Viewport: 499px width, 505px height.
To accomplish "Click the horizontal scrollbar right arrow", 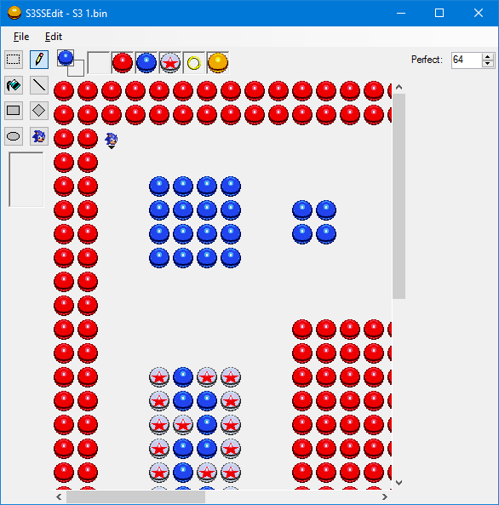I will [x=385, y=497].
